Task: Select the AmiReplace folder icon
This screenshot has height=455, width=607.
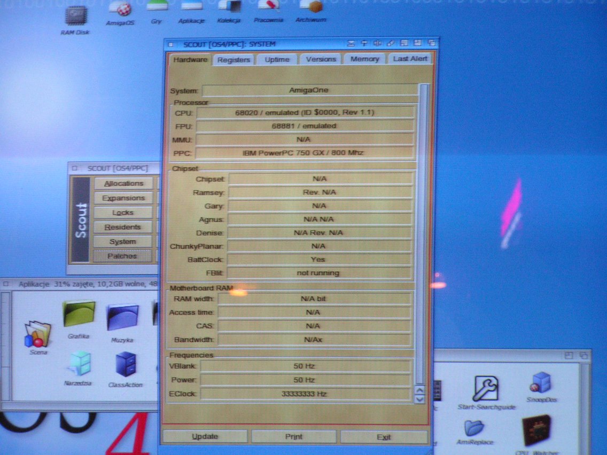Action: click(x=474, y=428)
